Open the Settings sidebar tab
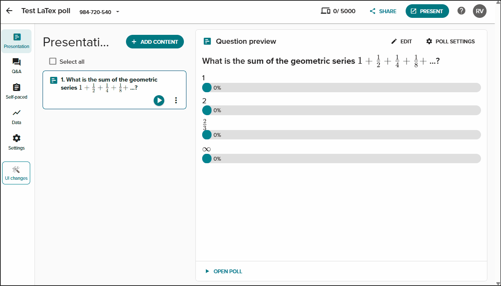Image resolution: width=501 pixels, height=286 pixels. pos(17,142)
